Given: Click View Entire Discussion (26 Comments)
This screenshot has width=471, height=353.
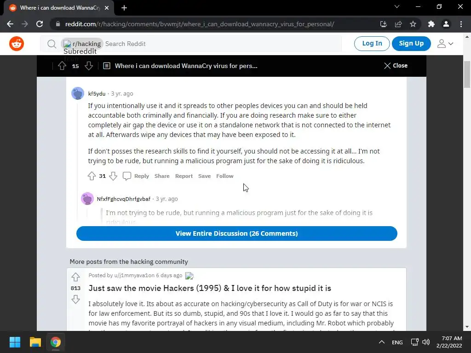Looking at the screenshot, I should pyautogui.click(x=237, y=233).
